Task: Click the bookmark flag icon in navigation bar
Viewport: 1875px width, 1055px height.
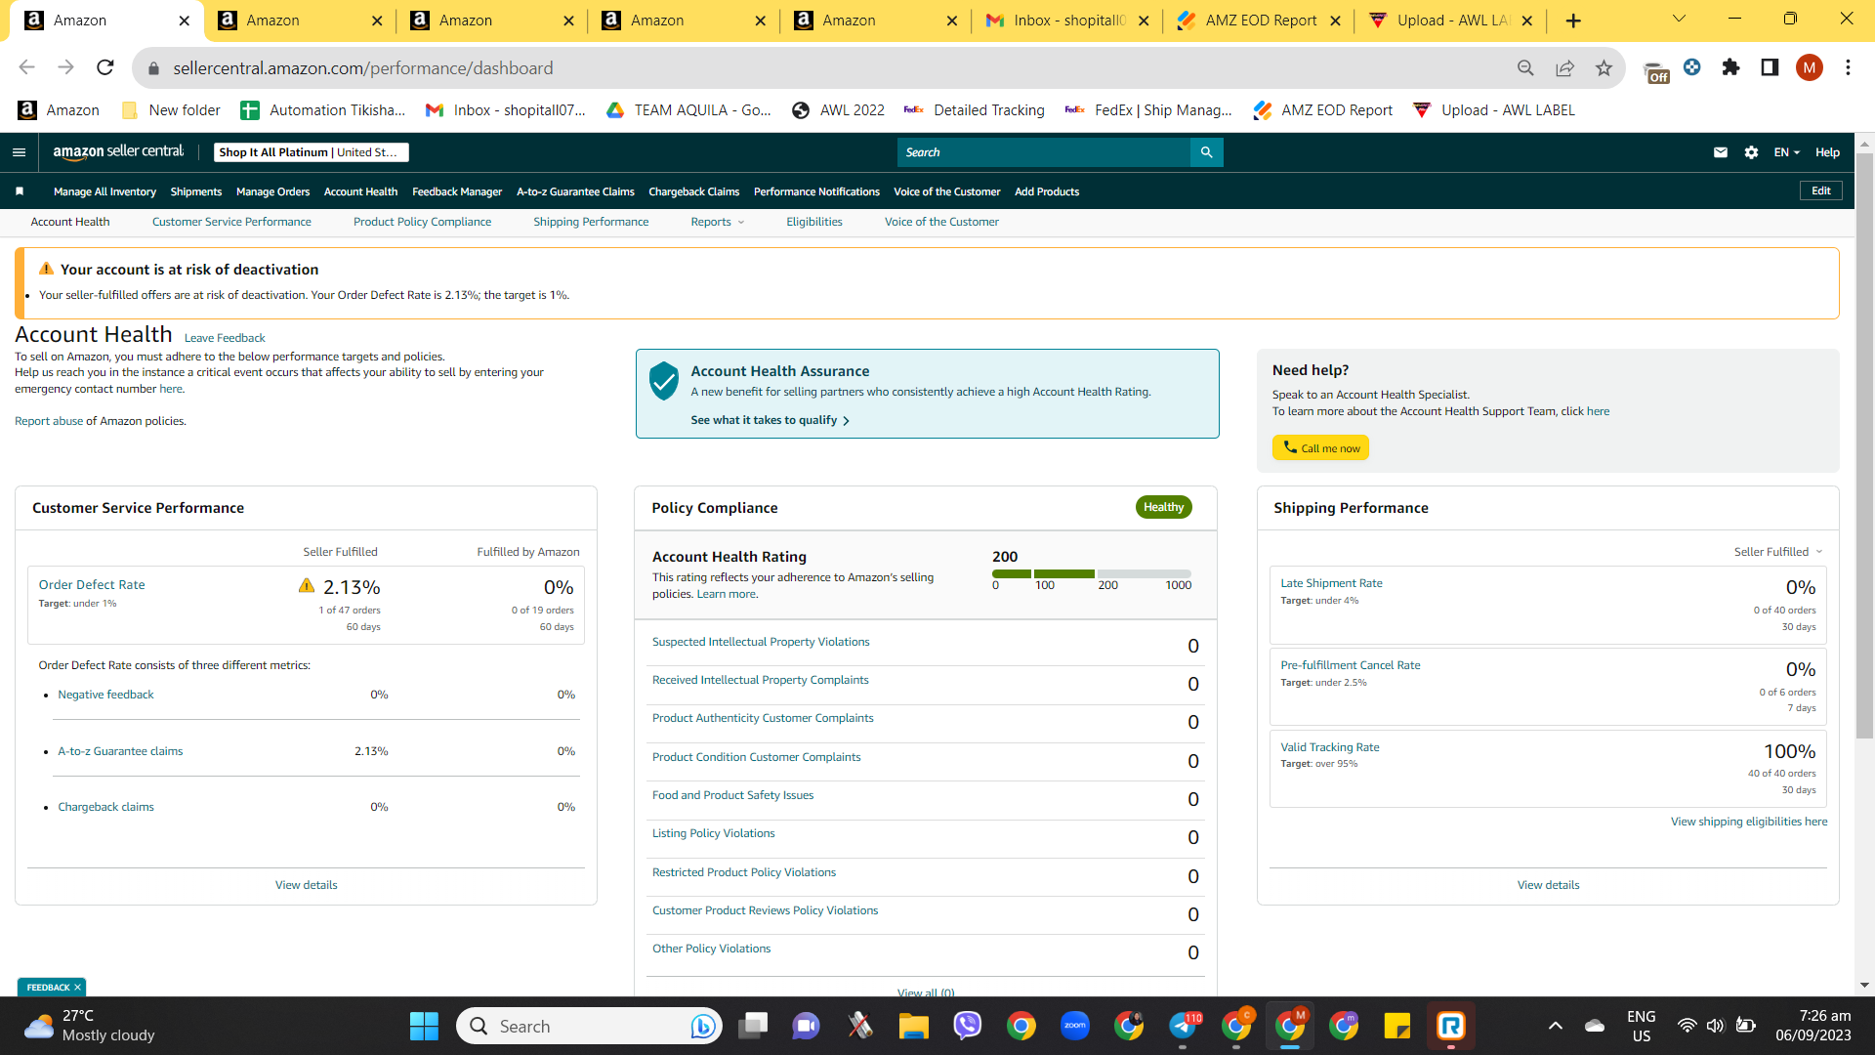Action: (20, 191)
